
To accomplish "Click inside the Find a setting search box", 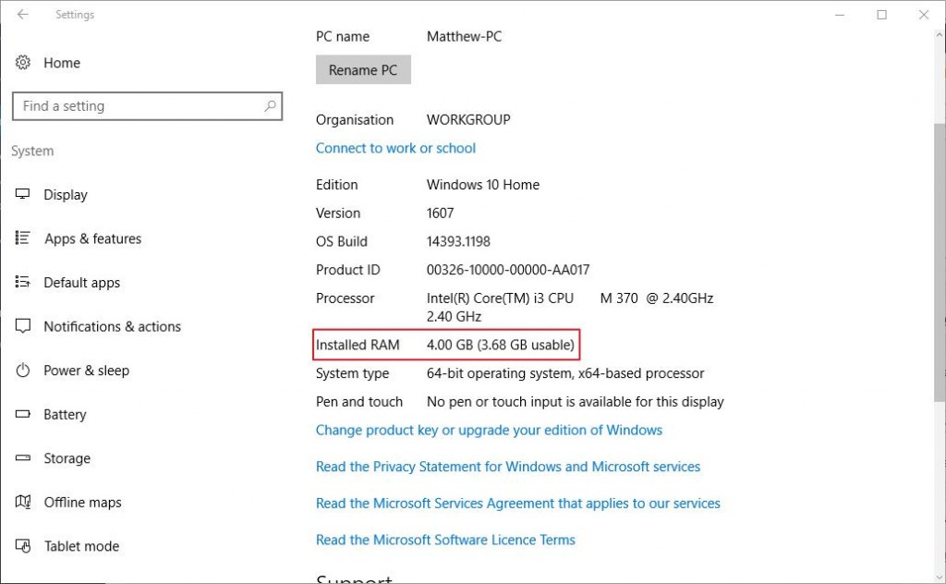I will [x=139, y=105].
